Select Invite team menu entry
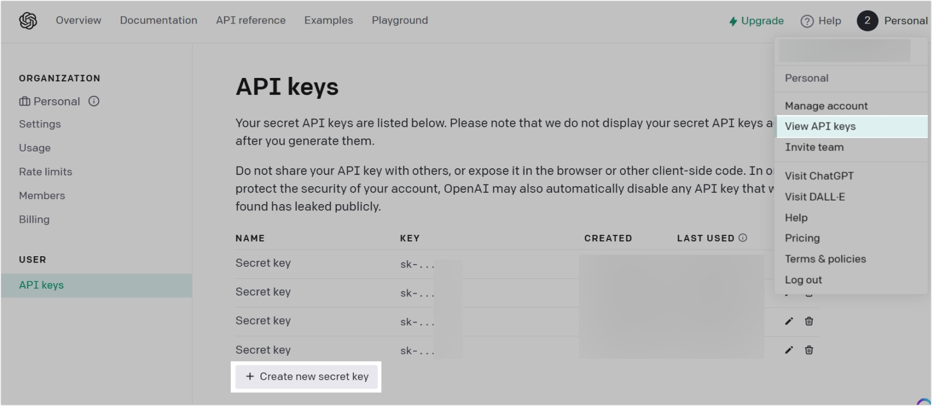The image size is (932, 406). tap(814, 147)
